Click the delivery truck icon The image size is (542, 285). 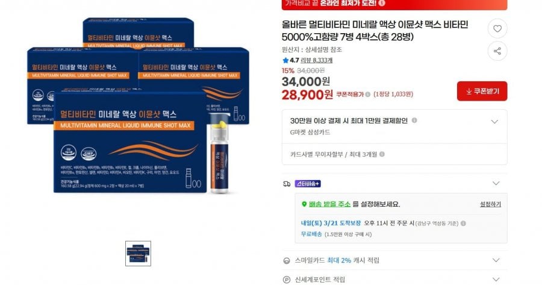287,184
